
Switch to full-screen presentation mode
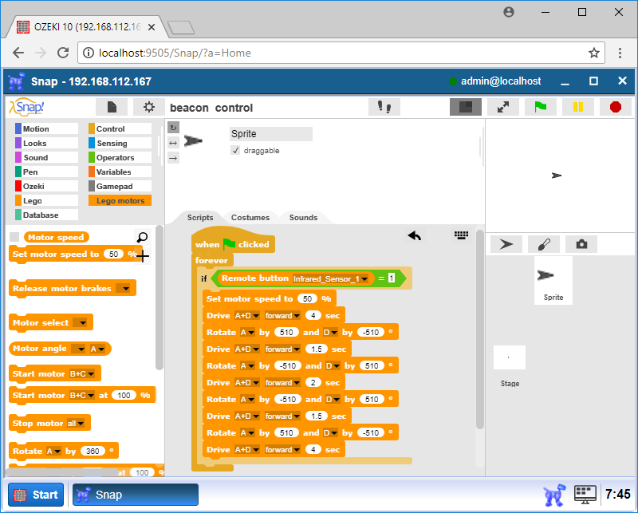[x=503, y=107]
